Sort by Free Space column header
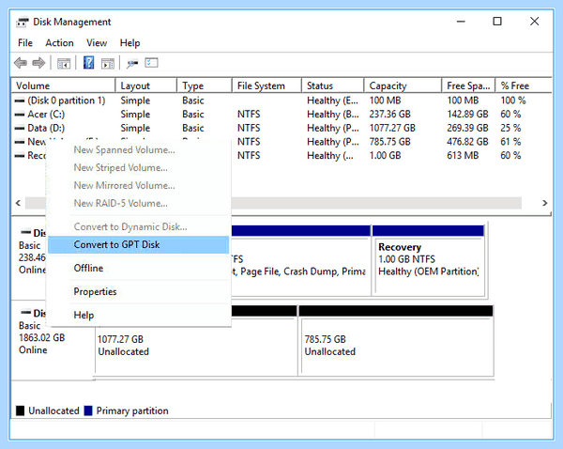This screenshot has height=449, width=563. pos(468,85)
